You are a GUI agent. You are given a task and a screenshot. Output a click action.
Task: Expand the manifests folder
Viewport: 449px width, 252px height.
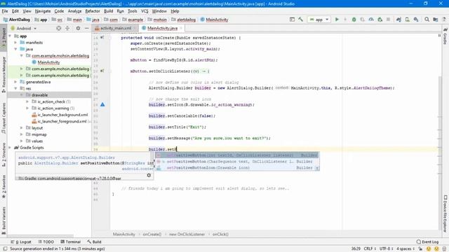click(15, 43)
